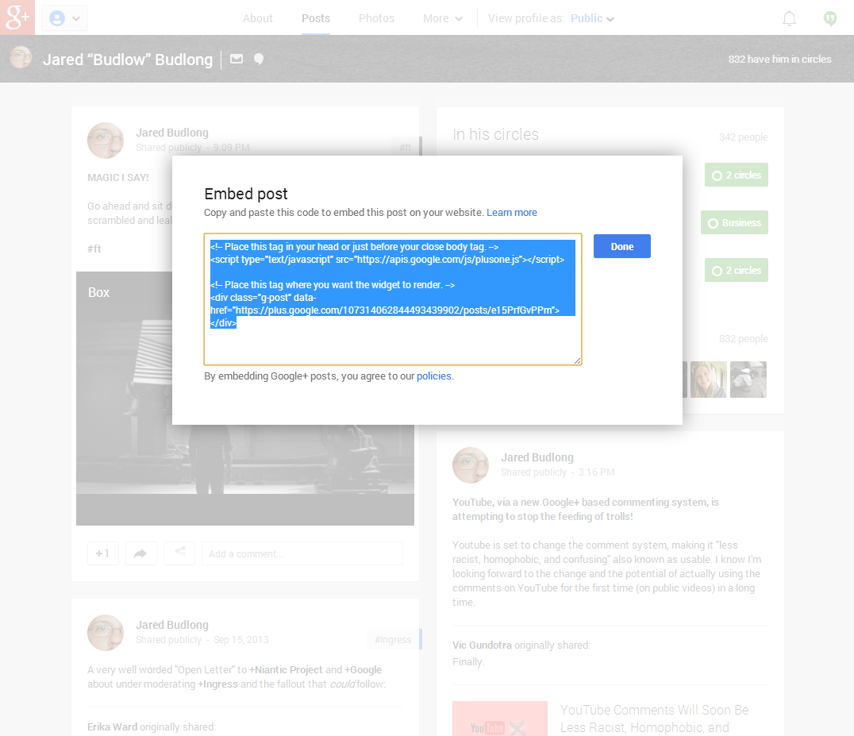Click the Business circle button

(734, 223)
